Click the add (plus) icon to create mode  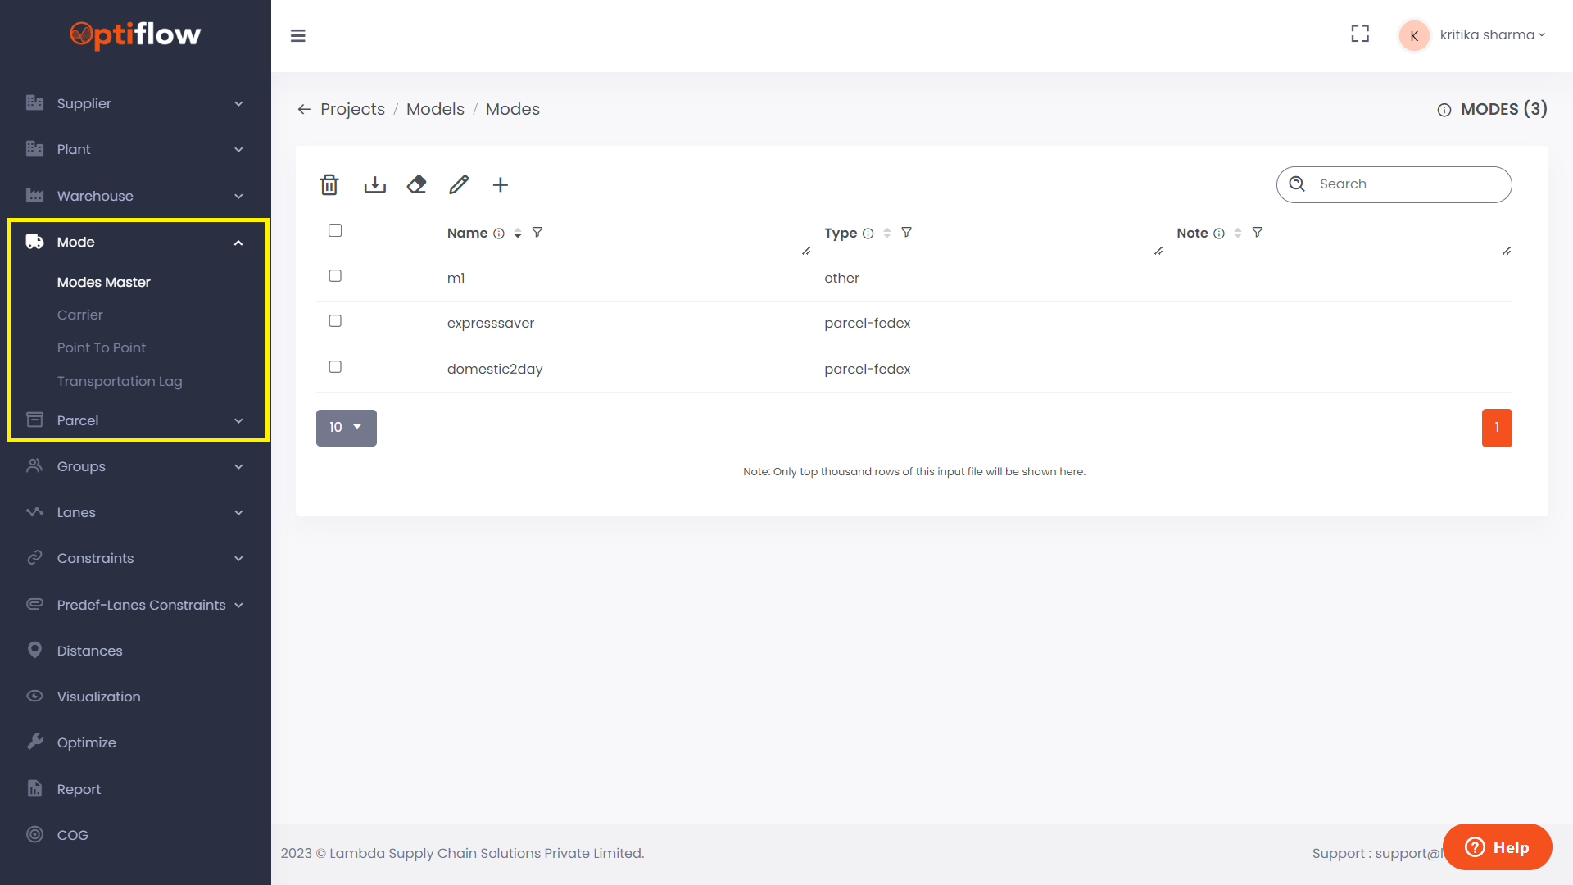(500, 184)
